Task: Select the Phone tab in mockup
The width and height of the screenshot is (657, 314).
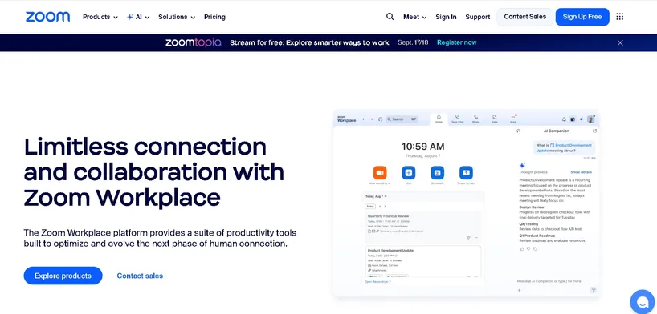Action: pyautogui.click(x=476, y=119)
